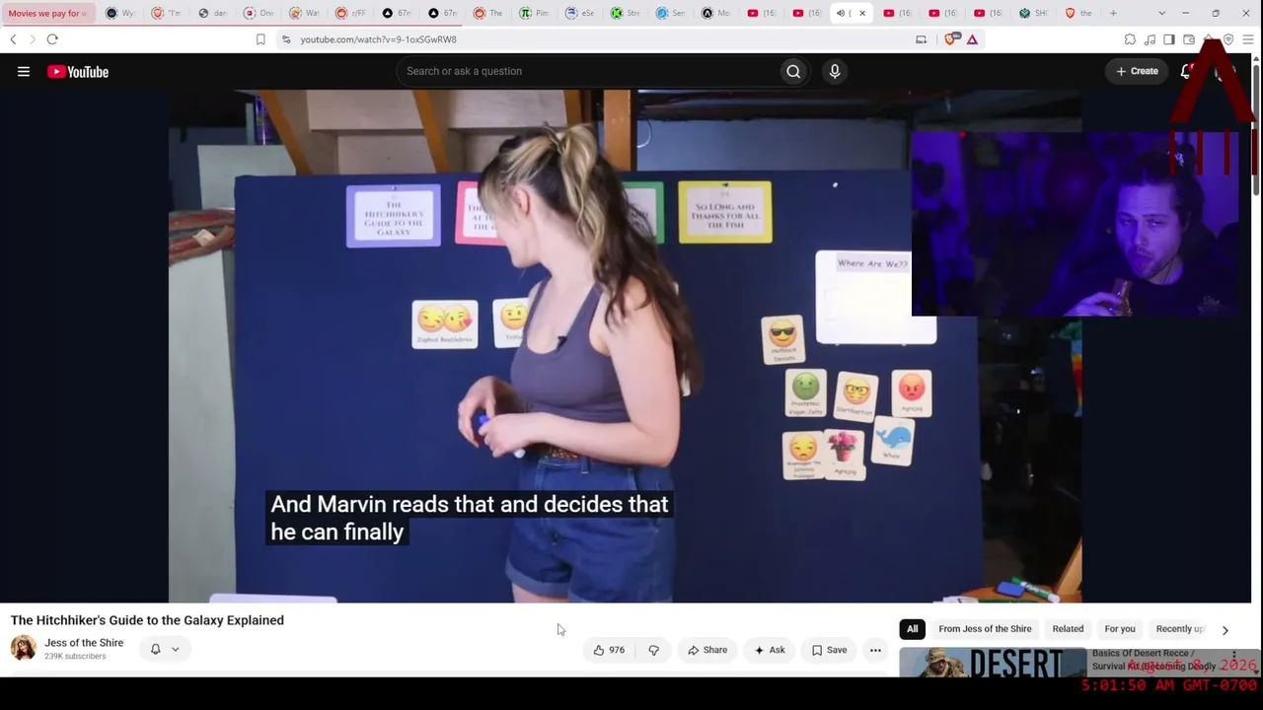Switch to the 'eSe' tab

click(x=580, y=13)
